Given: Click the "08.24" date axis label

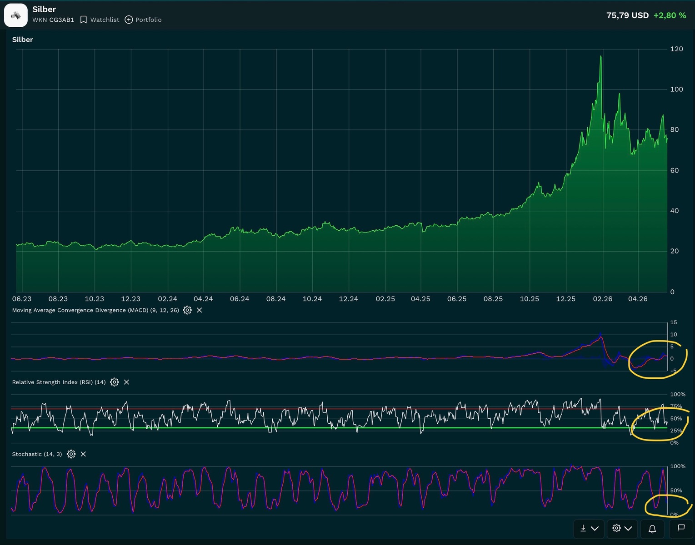Looking at the screenshot, I should tap(276, 299).
